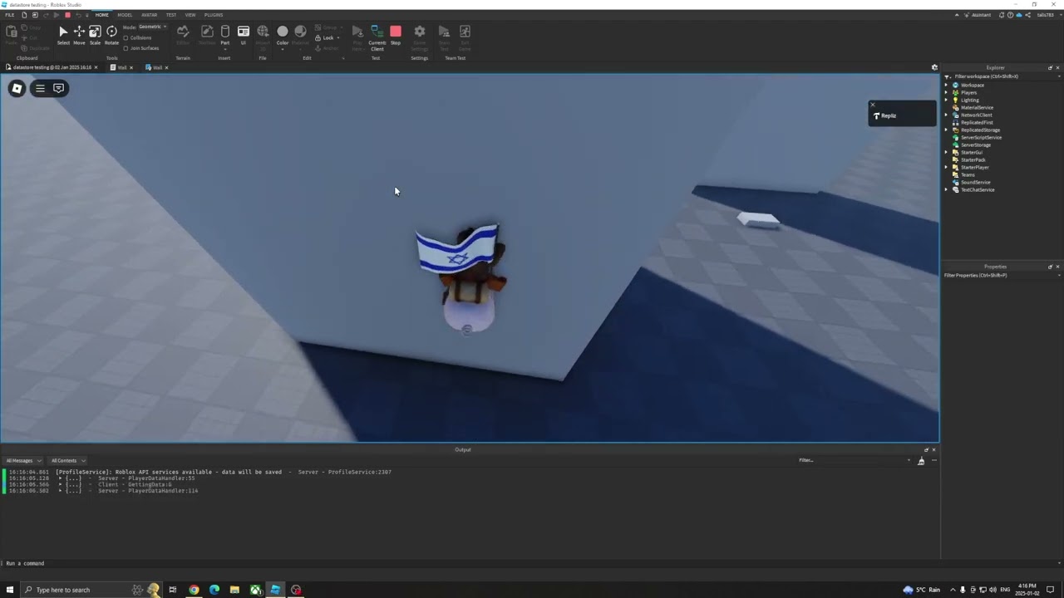Open the Windows Start menu
Screen dimensions: 1064x598
click(x=10, y=590)
